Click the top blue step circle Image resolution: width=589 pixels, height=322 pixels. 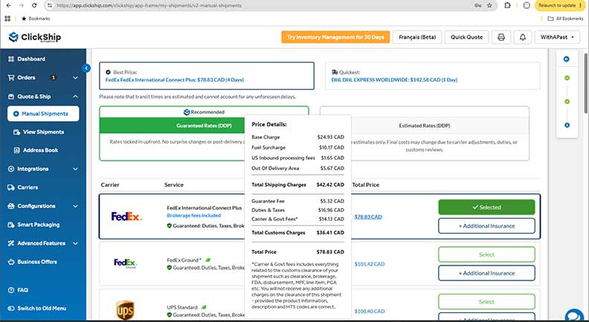coord(567,59)
